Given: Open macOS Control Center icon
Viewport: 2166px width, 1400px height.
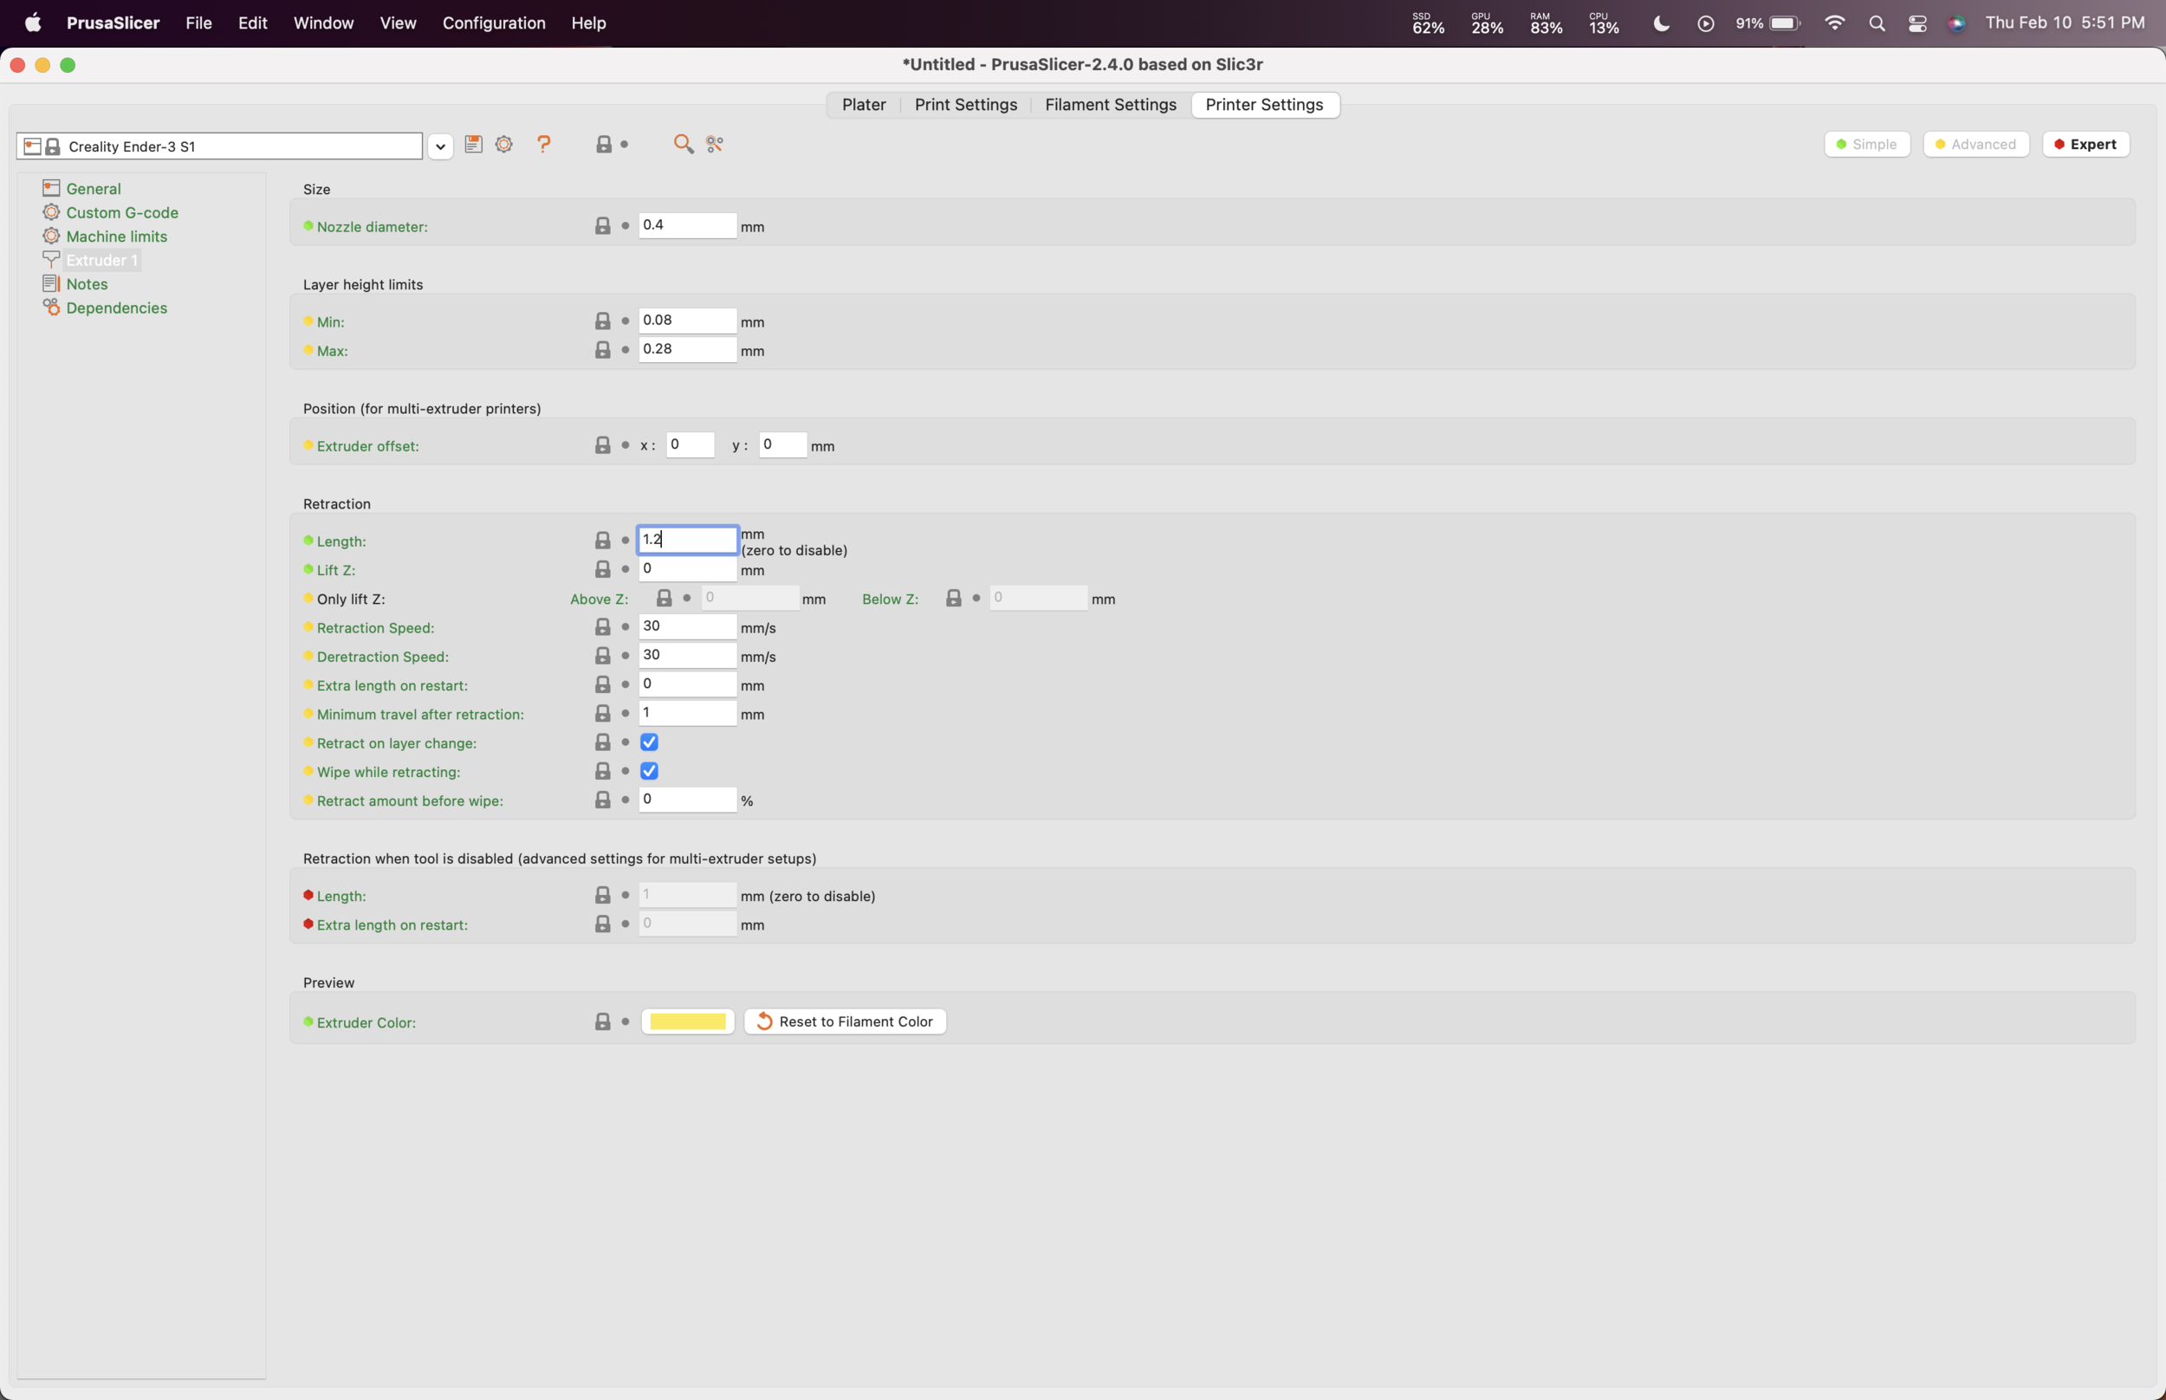Looking at the screenshot, I should (x=1918, y=23).
